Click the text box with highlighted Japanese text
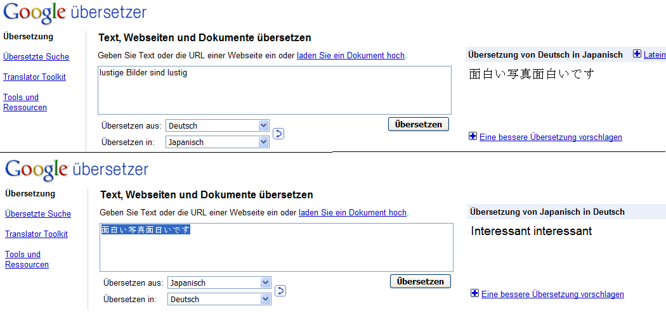Image resolution: width=666 pixels, height=318 pixels. (x=277, y=247)
